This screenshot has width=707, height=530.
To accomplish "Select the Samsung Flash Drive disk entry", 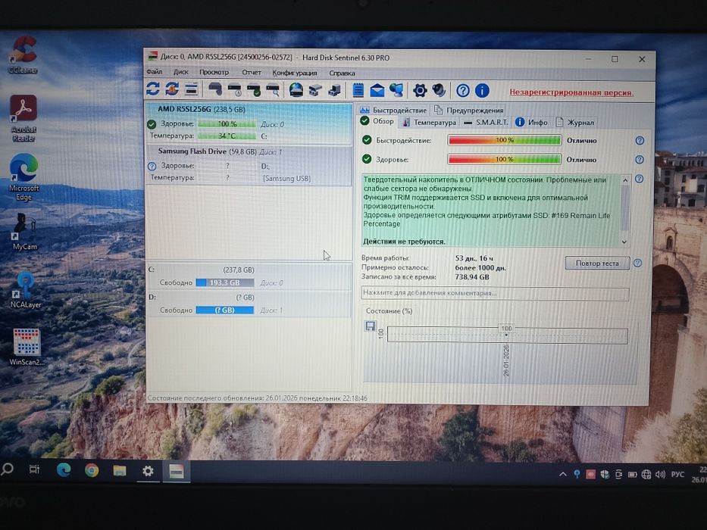I will point(249,165).
